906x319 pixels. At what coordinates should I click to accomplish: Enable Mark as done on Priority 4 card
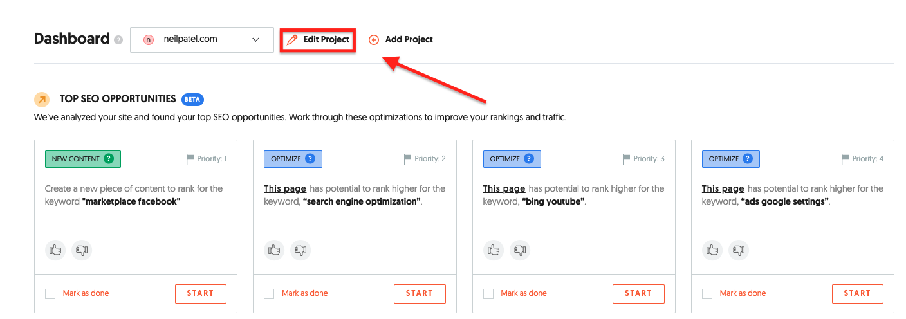click(x=707, y=294)
